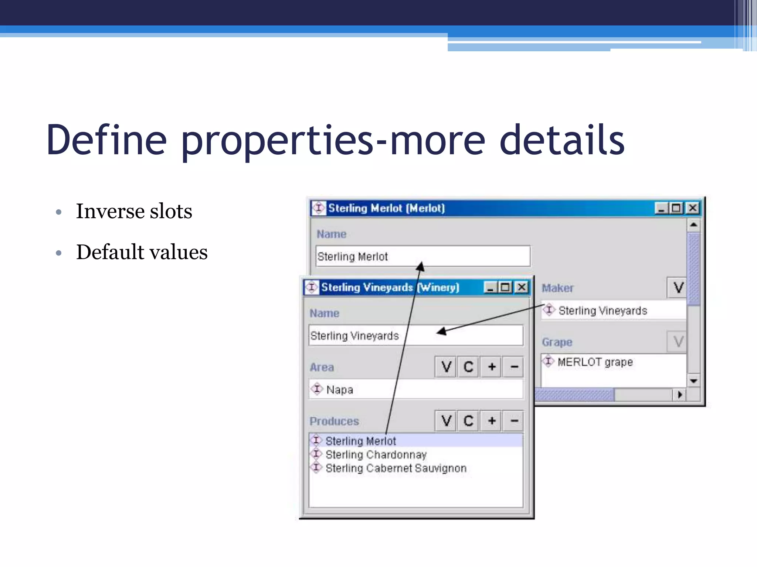The width and height of the screenshot is (757, 567).
Task: Click the scroll-down arrow in Sterling Merlot window
Action: (693, 381)
